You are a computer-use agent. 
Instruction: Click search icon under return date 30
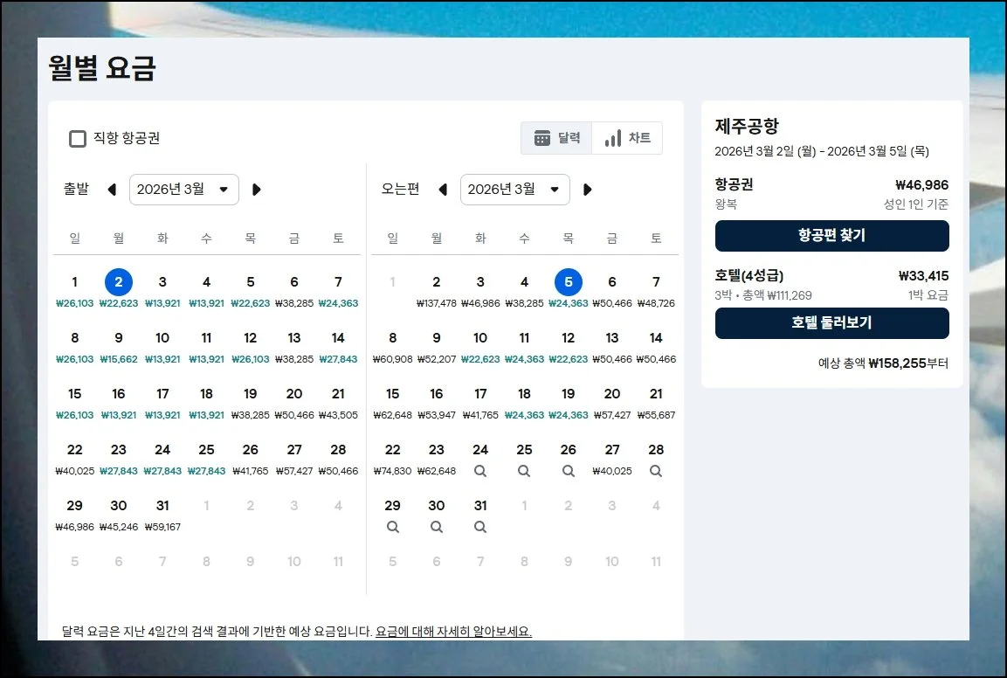[x=437, y=527]
